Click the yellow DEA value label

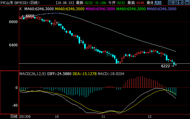pyautogui.click(x=84, y=74)
